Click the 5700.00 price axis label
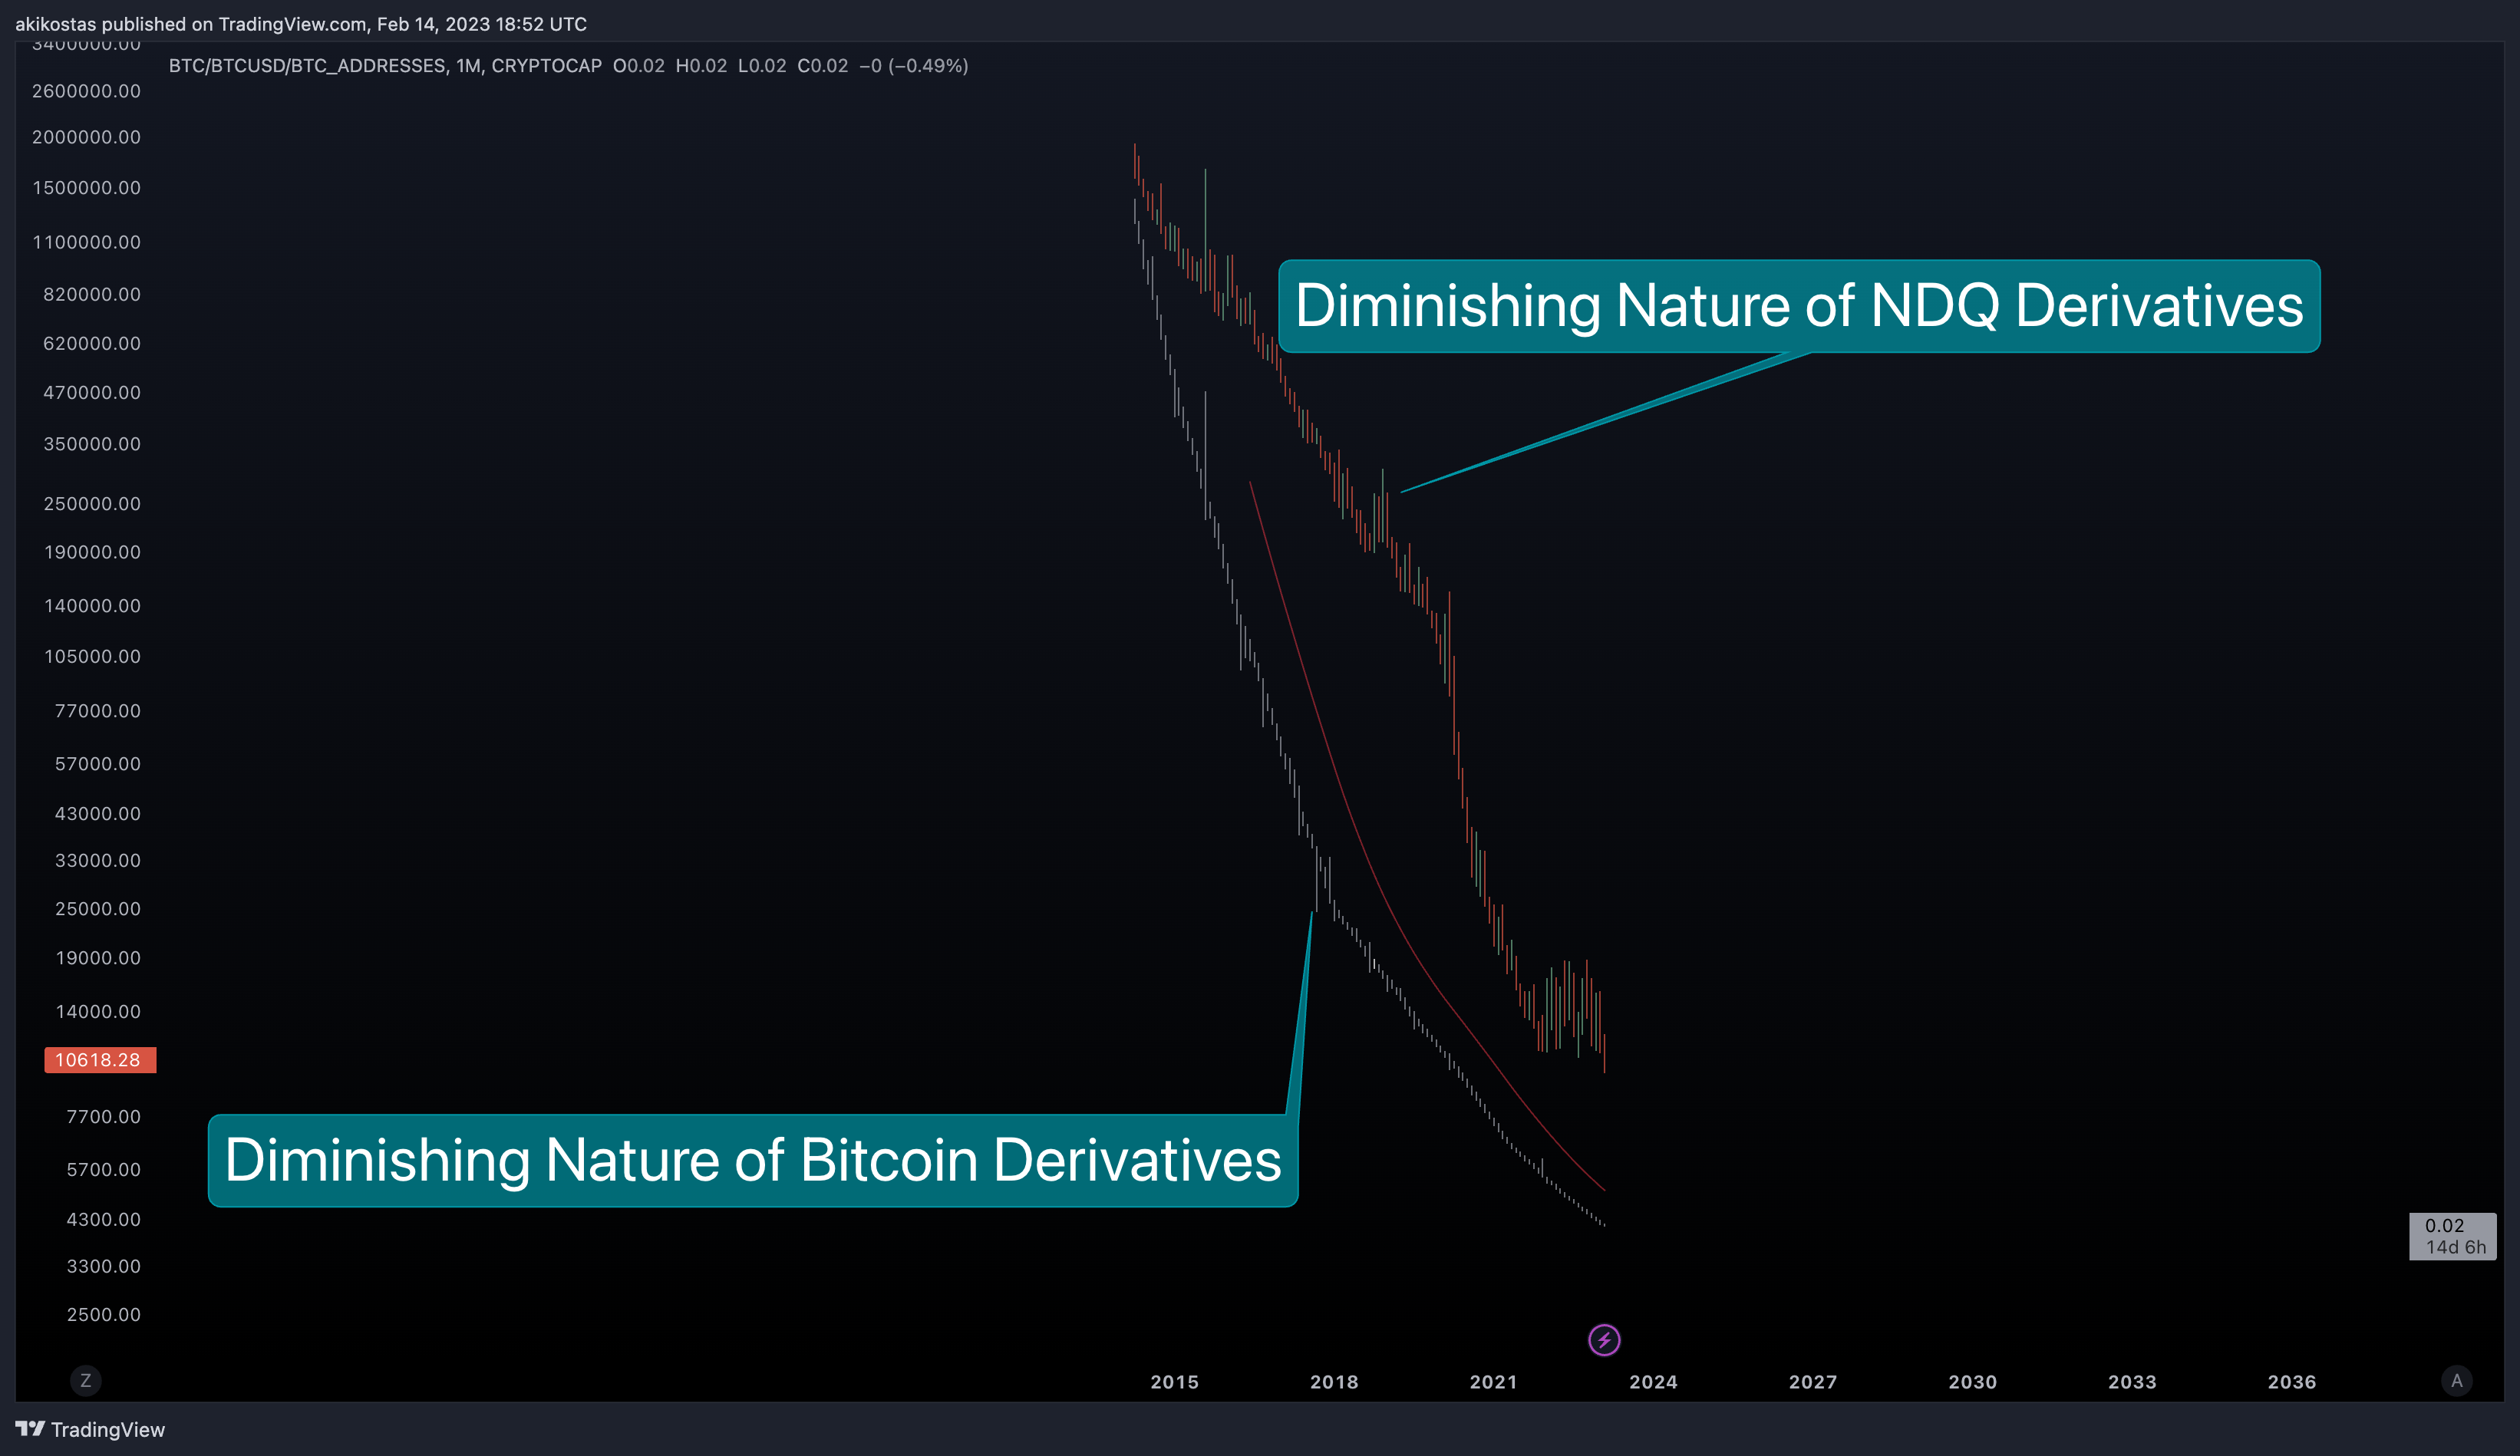 pos(103,1170)
